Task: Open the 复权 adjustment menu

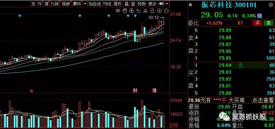Action: tap(118, 4)
